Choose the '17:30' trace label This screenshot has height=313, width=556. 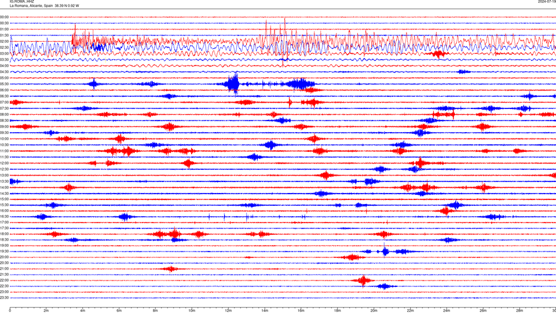(x=4, y=228)
